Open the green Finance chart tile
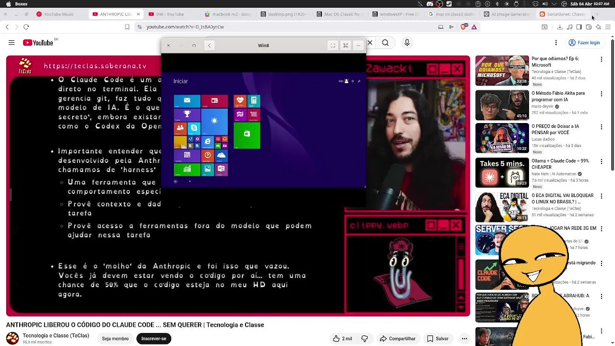Image resolution: width=615 pixels, height=346 pixels. [x=187, y=169]
